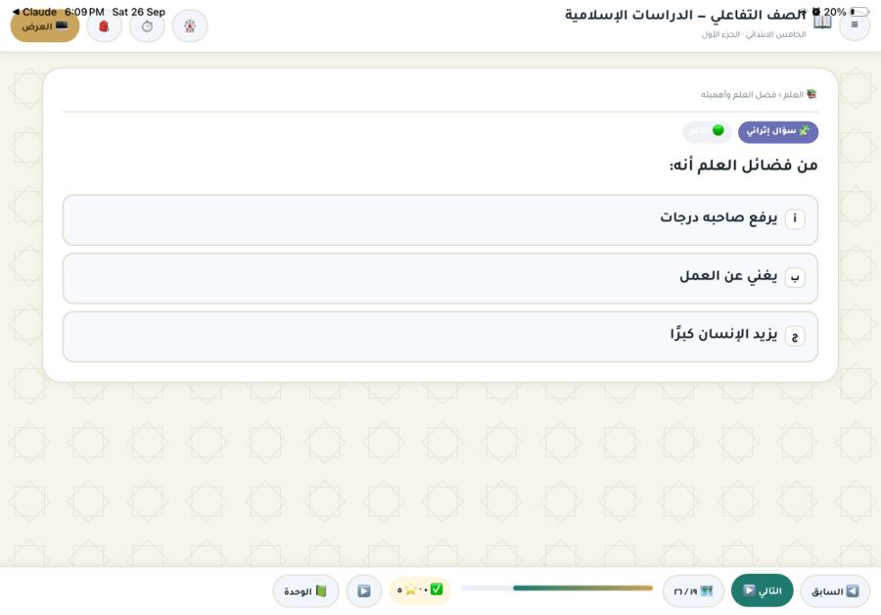Select answer ج يزيد الإنسان كبرًا
The height and width of the screenshot is (615, 881).
click(x=440, y=337)
